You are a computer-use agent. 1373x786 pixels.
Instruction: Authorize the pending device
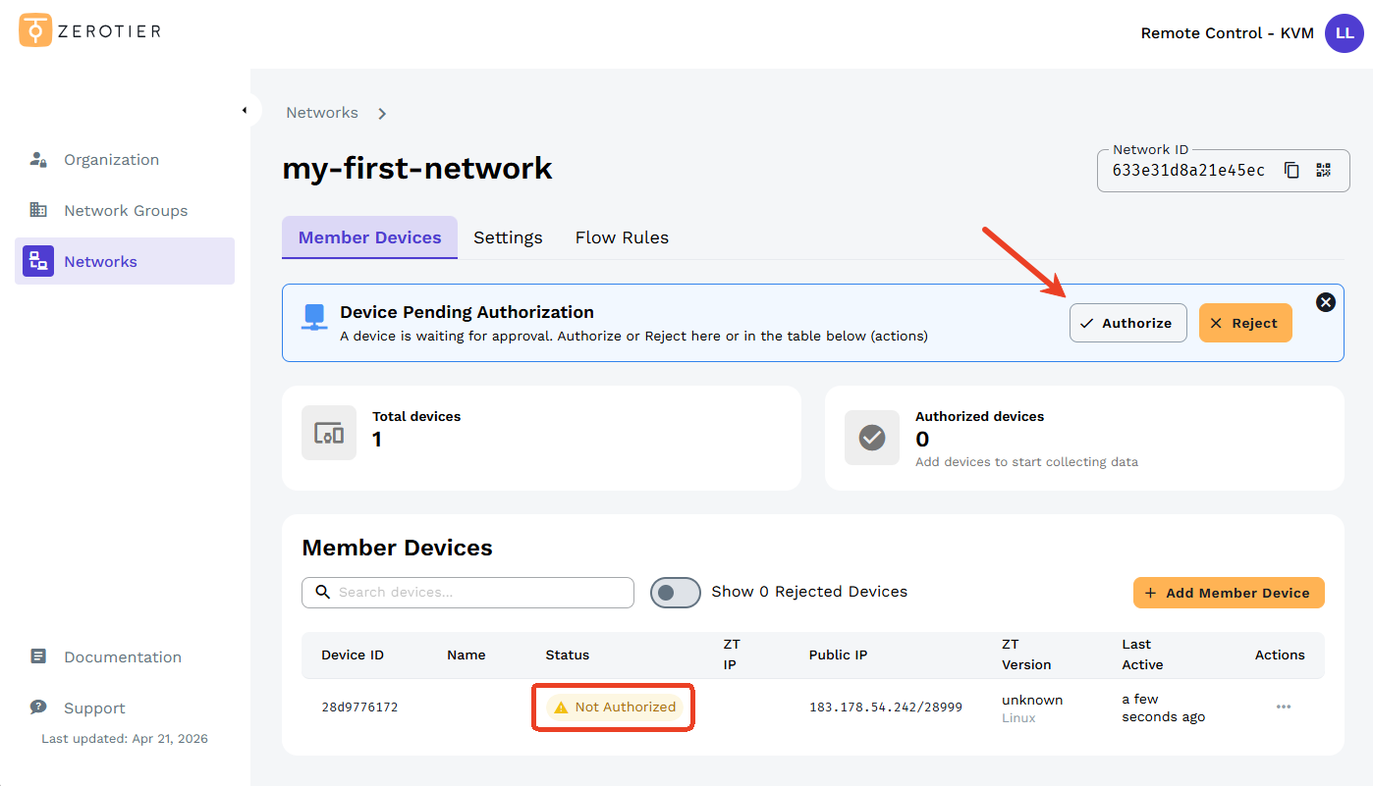click(1127, 323)
